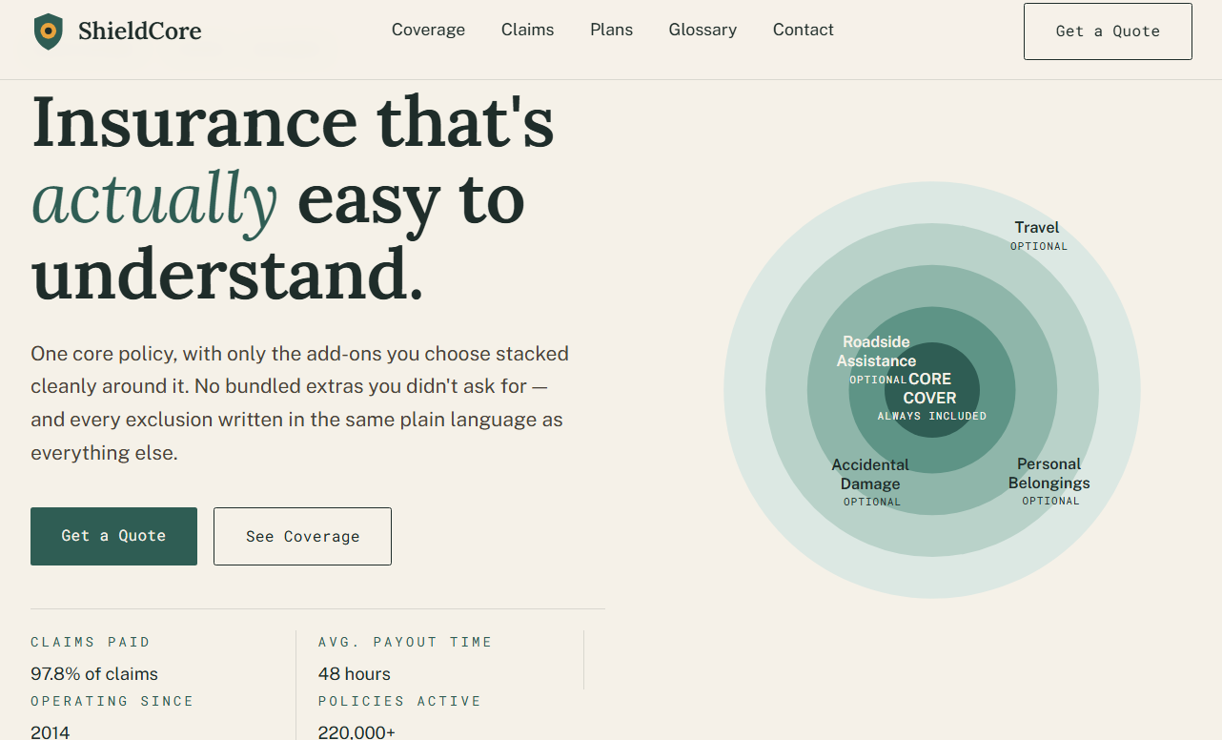Click the See Coverage button

pyautogui.click(x=302, y=536)
